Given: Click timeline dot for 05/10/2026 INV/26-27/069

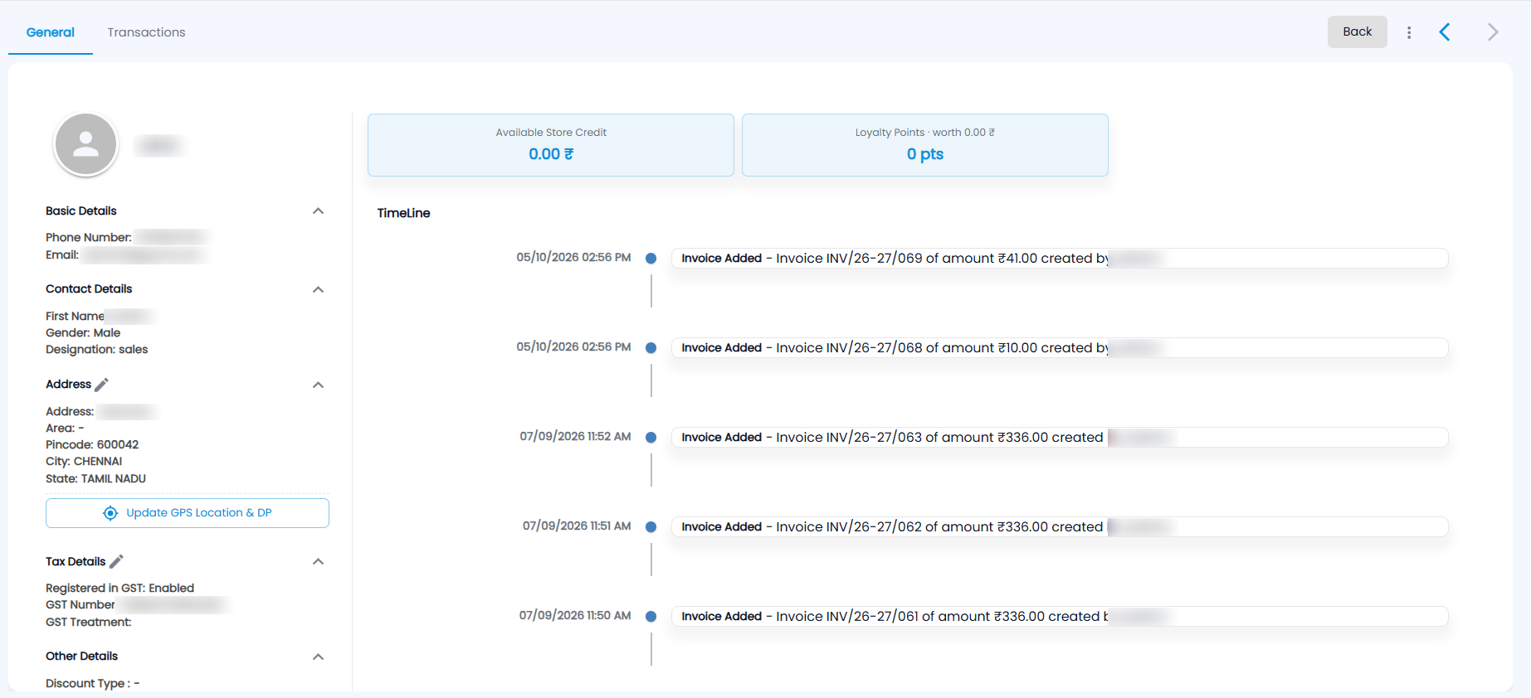Looking at the screenshot, I should [x=651, y=259].
